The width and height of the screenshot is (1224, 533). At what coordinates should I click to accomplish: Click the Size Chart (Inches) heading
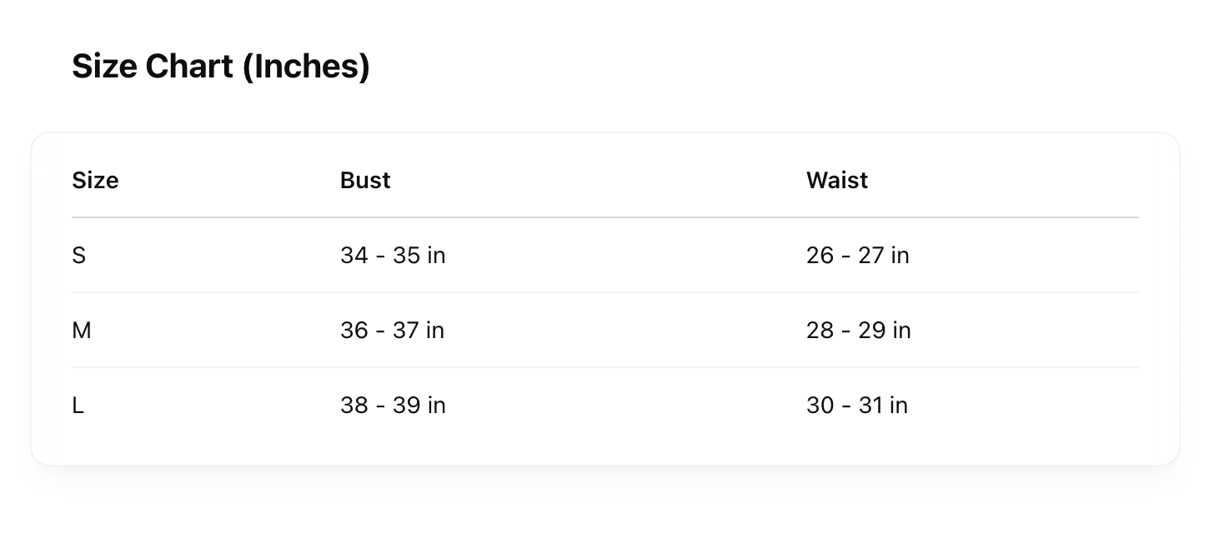pyautogui.click(x=221, y=67)
